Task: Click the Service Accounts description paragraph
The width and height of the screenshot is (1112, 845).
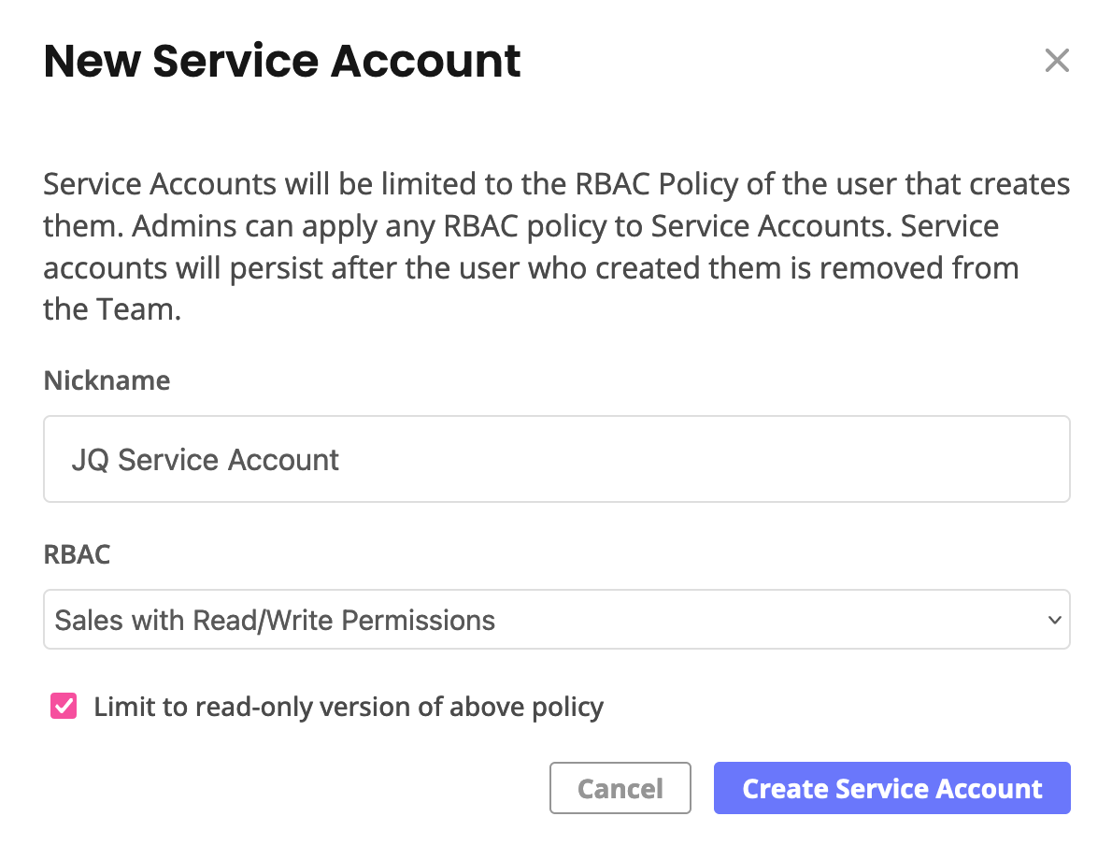Action: (555, 246)
